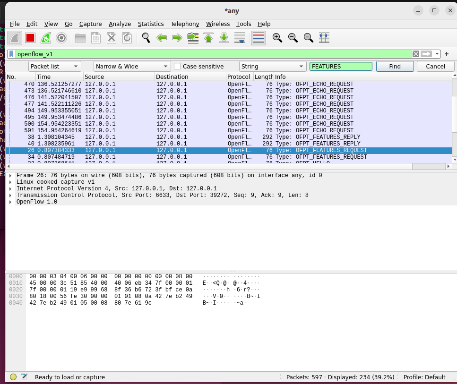
Task: Expand Transmission Control Protocol row
Action: [10, 195]
